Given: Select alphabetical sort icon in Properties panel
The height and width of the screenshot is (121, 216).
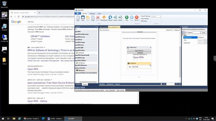Looking at the screenshot, I should [186, 33].
